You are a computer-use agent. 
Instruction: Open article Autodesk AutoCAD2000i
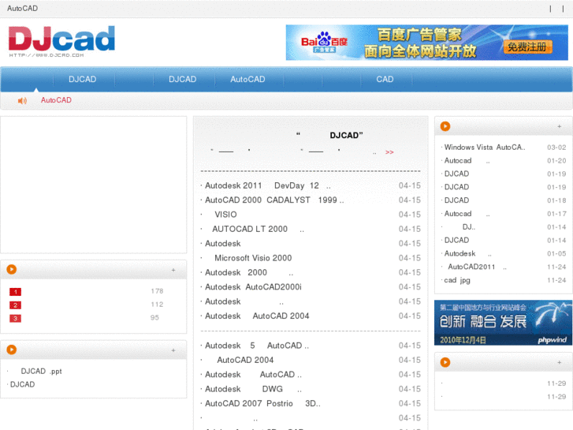[x=253, y=287]
